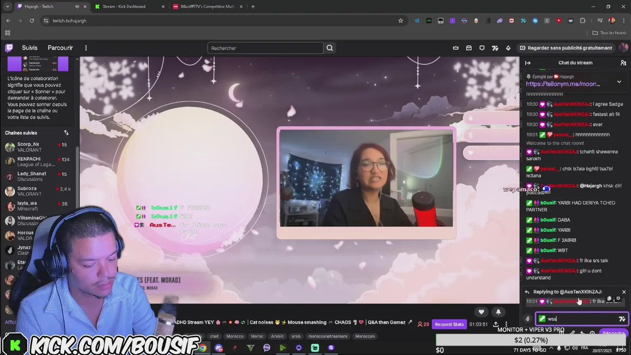Open 7TV emote menu in chat input
Screen dimensions: 631x355
click(x=622, y=319)
